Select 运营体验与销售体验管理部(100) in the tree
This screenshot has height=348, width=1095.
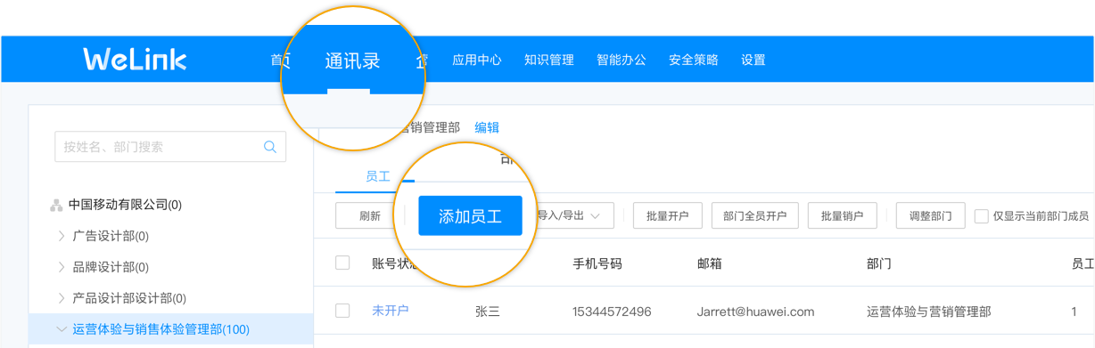coord(161,329)
